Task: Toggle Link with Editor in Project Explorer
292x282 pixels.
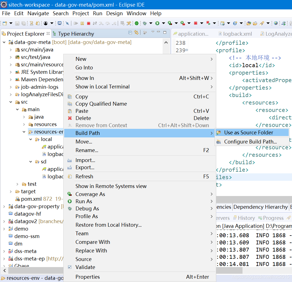Action: pyautogui.click(x=136, y=33)
